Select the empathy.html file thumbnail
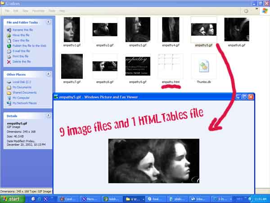The width and height of the screenshot is (270, 203). tap(171, 66)
